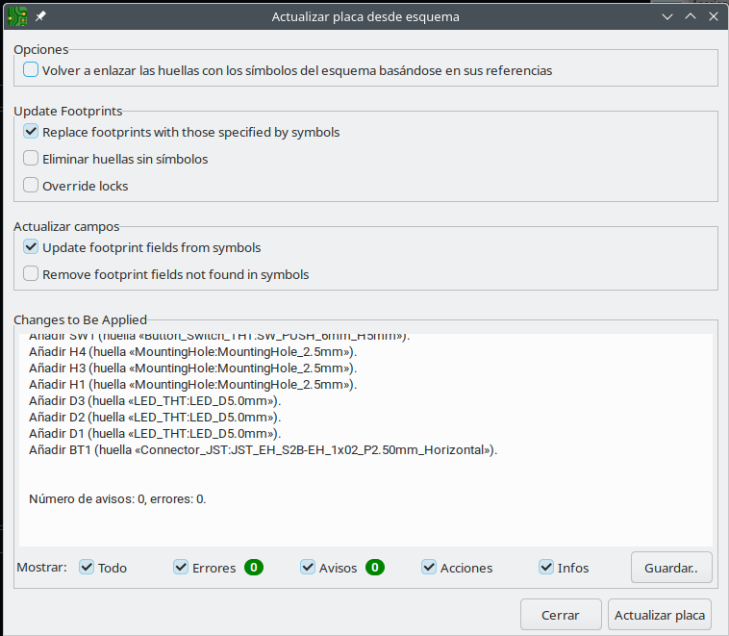
Task: Select the Añadir BT1 line in the changes log
Action: click(262, 449)
